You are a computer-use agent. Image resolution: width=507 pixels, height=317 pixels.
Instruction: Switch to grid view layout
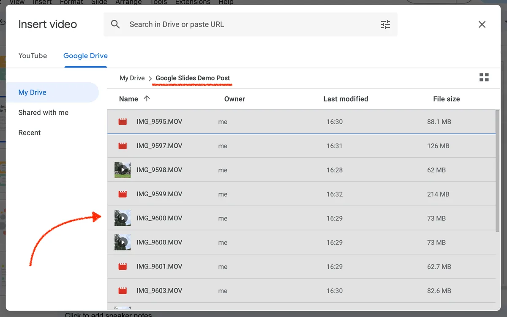(x=484, y=77)
